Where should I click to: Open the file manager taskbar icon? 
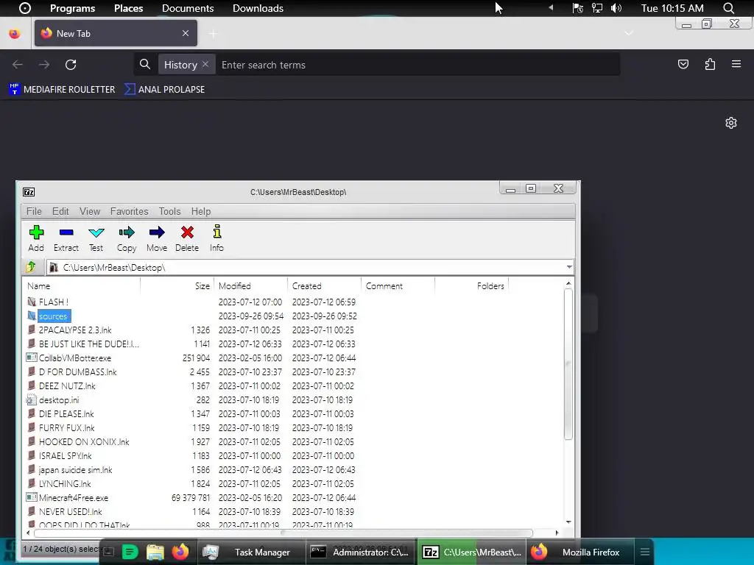click(x=155, y=552)
